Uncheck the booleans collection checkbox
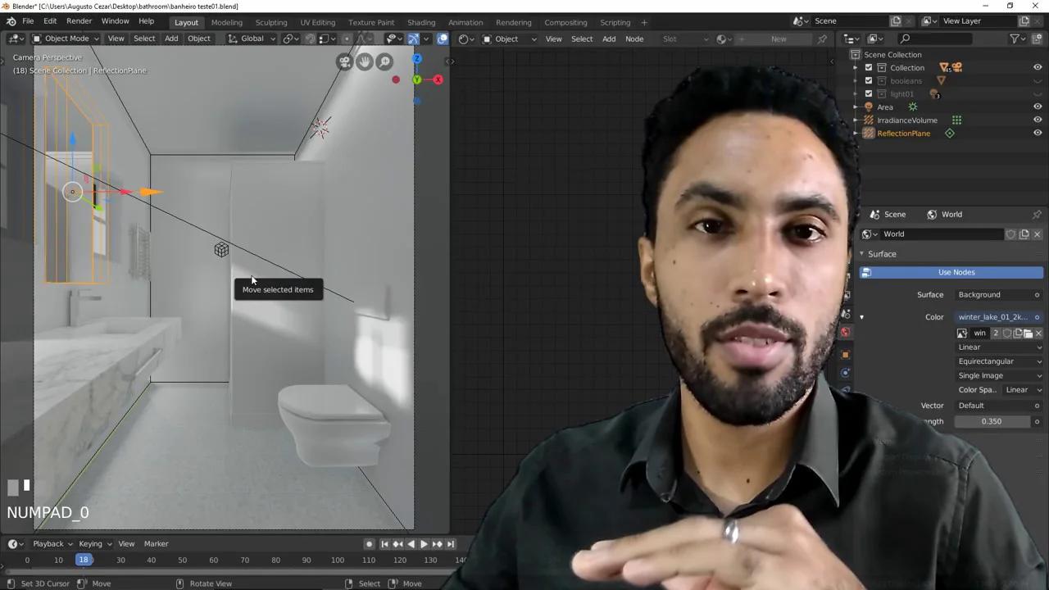 coord(869,81)
